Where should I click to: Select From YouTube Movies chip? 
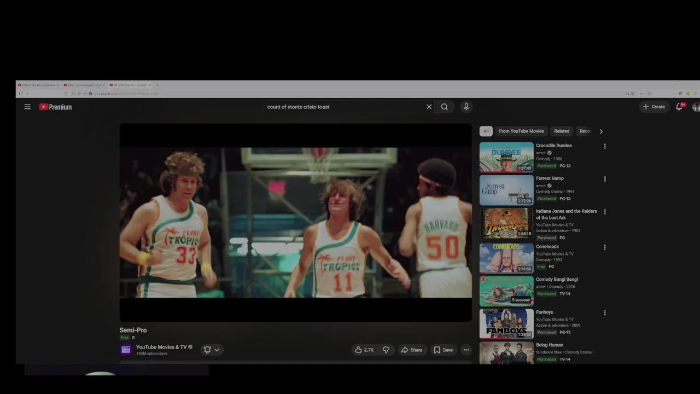[x=521, y=131]
